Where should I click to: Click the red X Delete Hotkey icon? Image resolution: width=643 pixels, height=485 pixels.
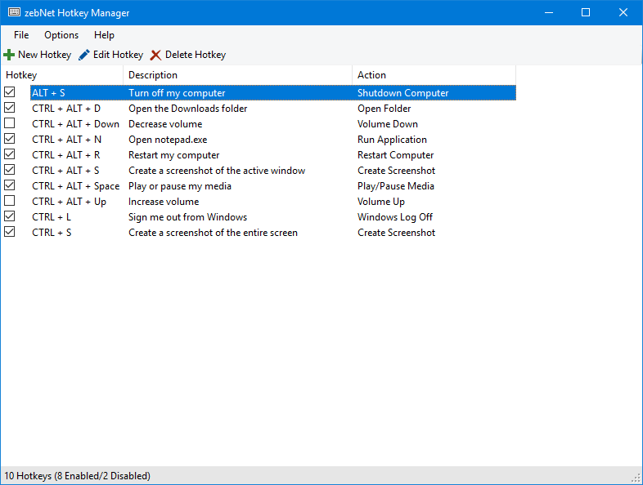155,55
